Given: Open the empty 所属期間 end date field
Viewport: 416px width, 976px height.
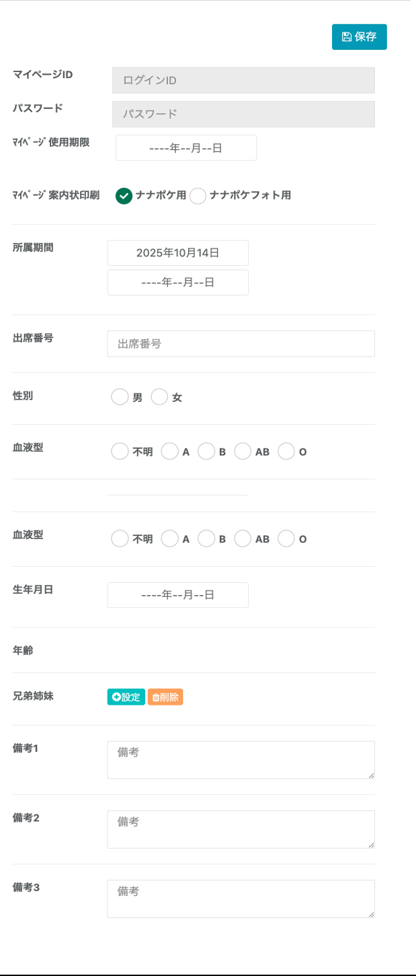Looking at the screenshot, I should 177,283.
